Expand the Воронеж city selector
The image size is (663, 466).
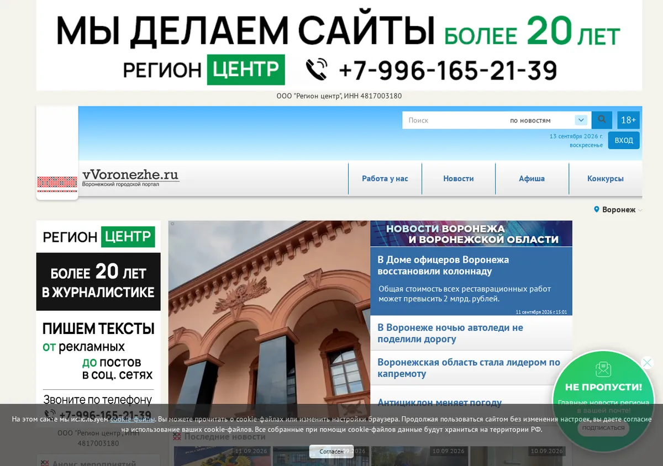[x=618, y=210]
